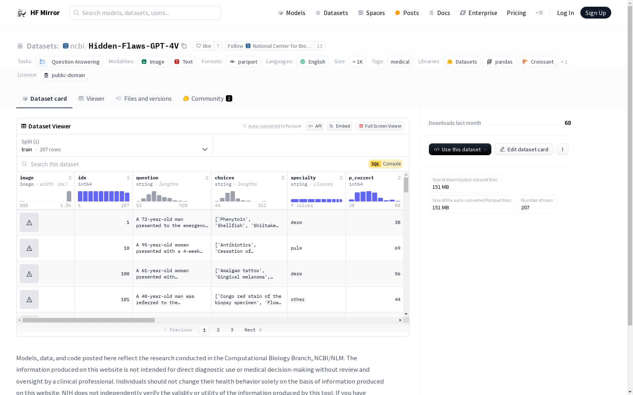Click image warning icon in row 10
Viewport: 633px width, 395px height.
(29, 248)
